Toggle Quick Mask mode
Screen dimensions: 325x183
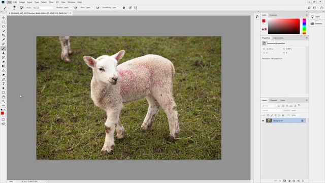(x=4, y=120)
